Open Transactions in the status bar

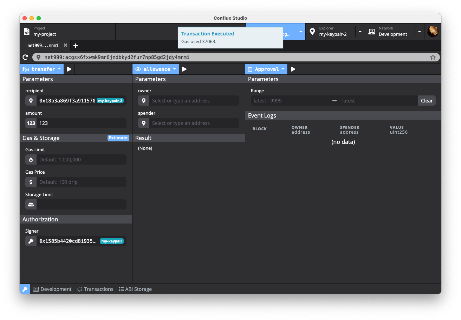coord(95,289)
